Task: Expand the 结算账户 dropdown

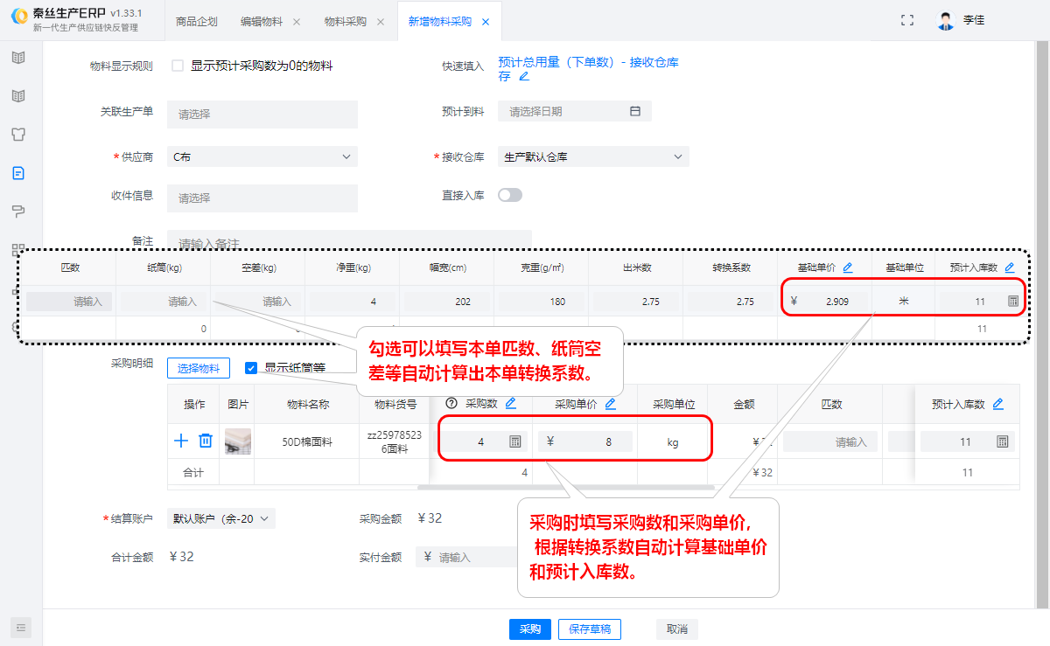Action: coord(220,517)
